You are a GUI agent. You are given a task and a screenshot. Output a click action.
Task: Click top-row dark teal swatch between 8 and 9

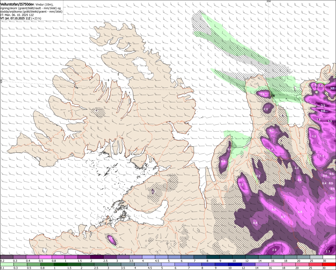(x=213, y=257)
